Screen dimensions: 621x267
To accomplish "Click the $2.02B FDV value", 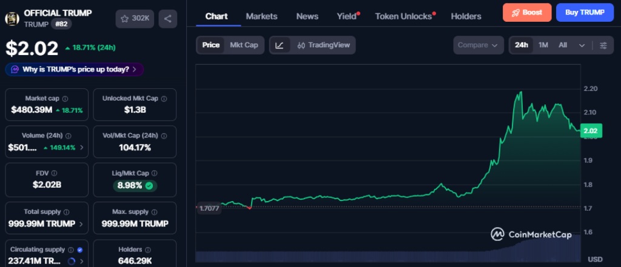I will [x=47, y=185].
